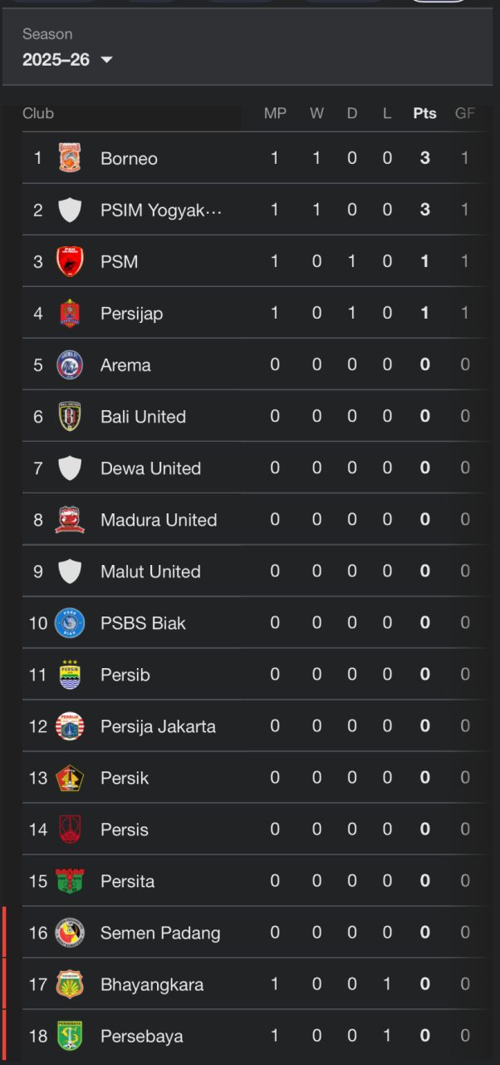Screen dimensions: 500x1065
Task: Click the Pts column header
Action: point(424,113)
